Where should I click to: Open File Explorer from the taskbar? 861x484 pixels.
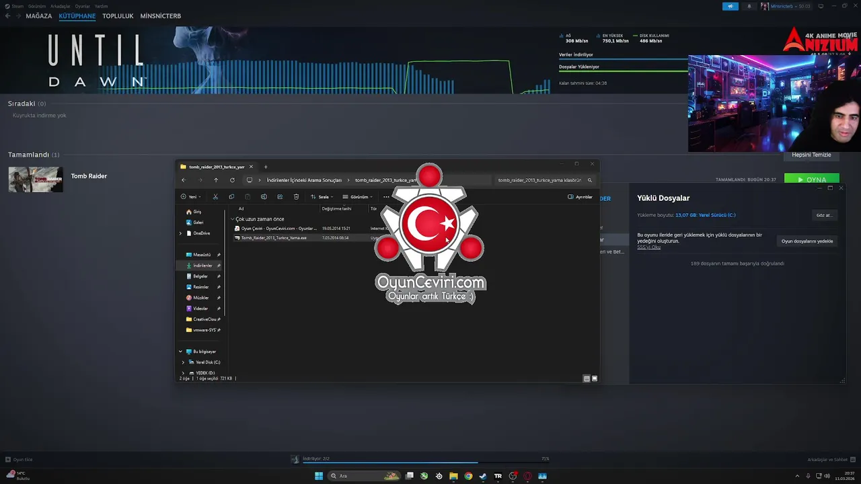pos(453,476)
